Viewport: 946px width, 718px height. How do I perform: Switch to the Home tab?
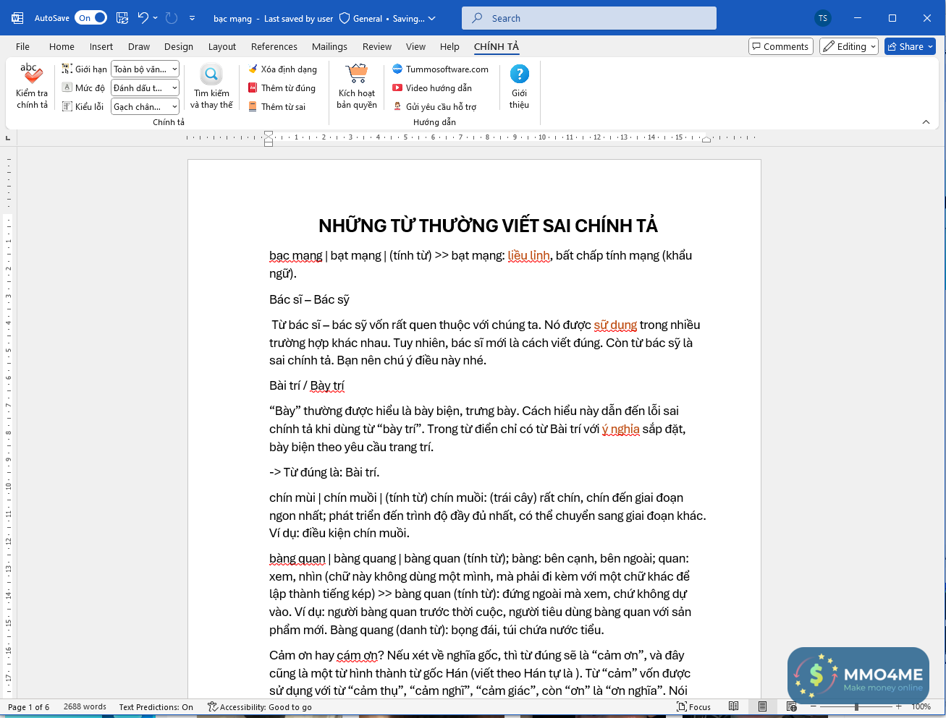62,46
